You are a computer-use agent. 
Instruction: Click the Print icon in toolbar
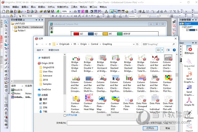coord(75,12)
